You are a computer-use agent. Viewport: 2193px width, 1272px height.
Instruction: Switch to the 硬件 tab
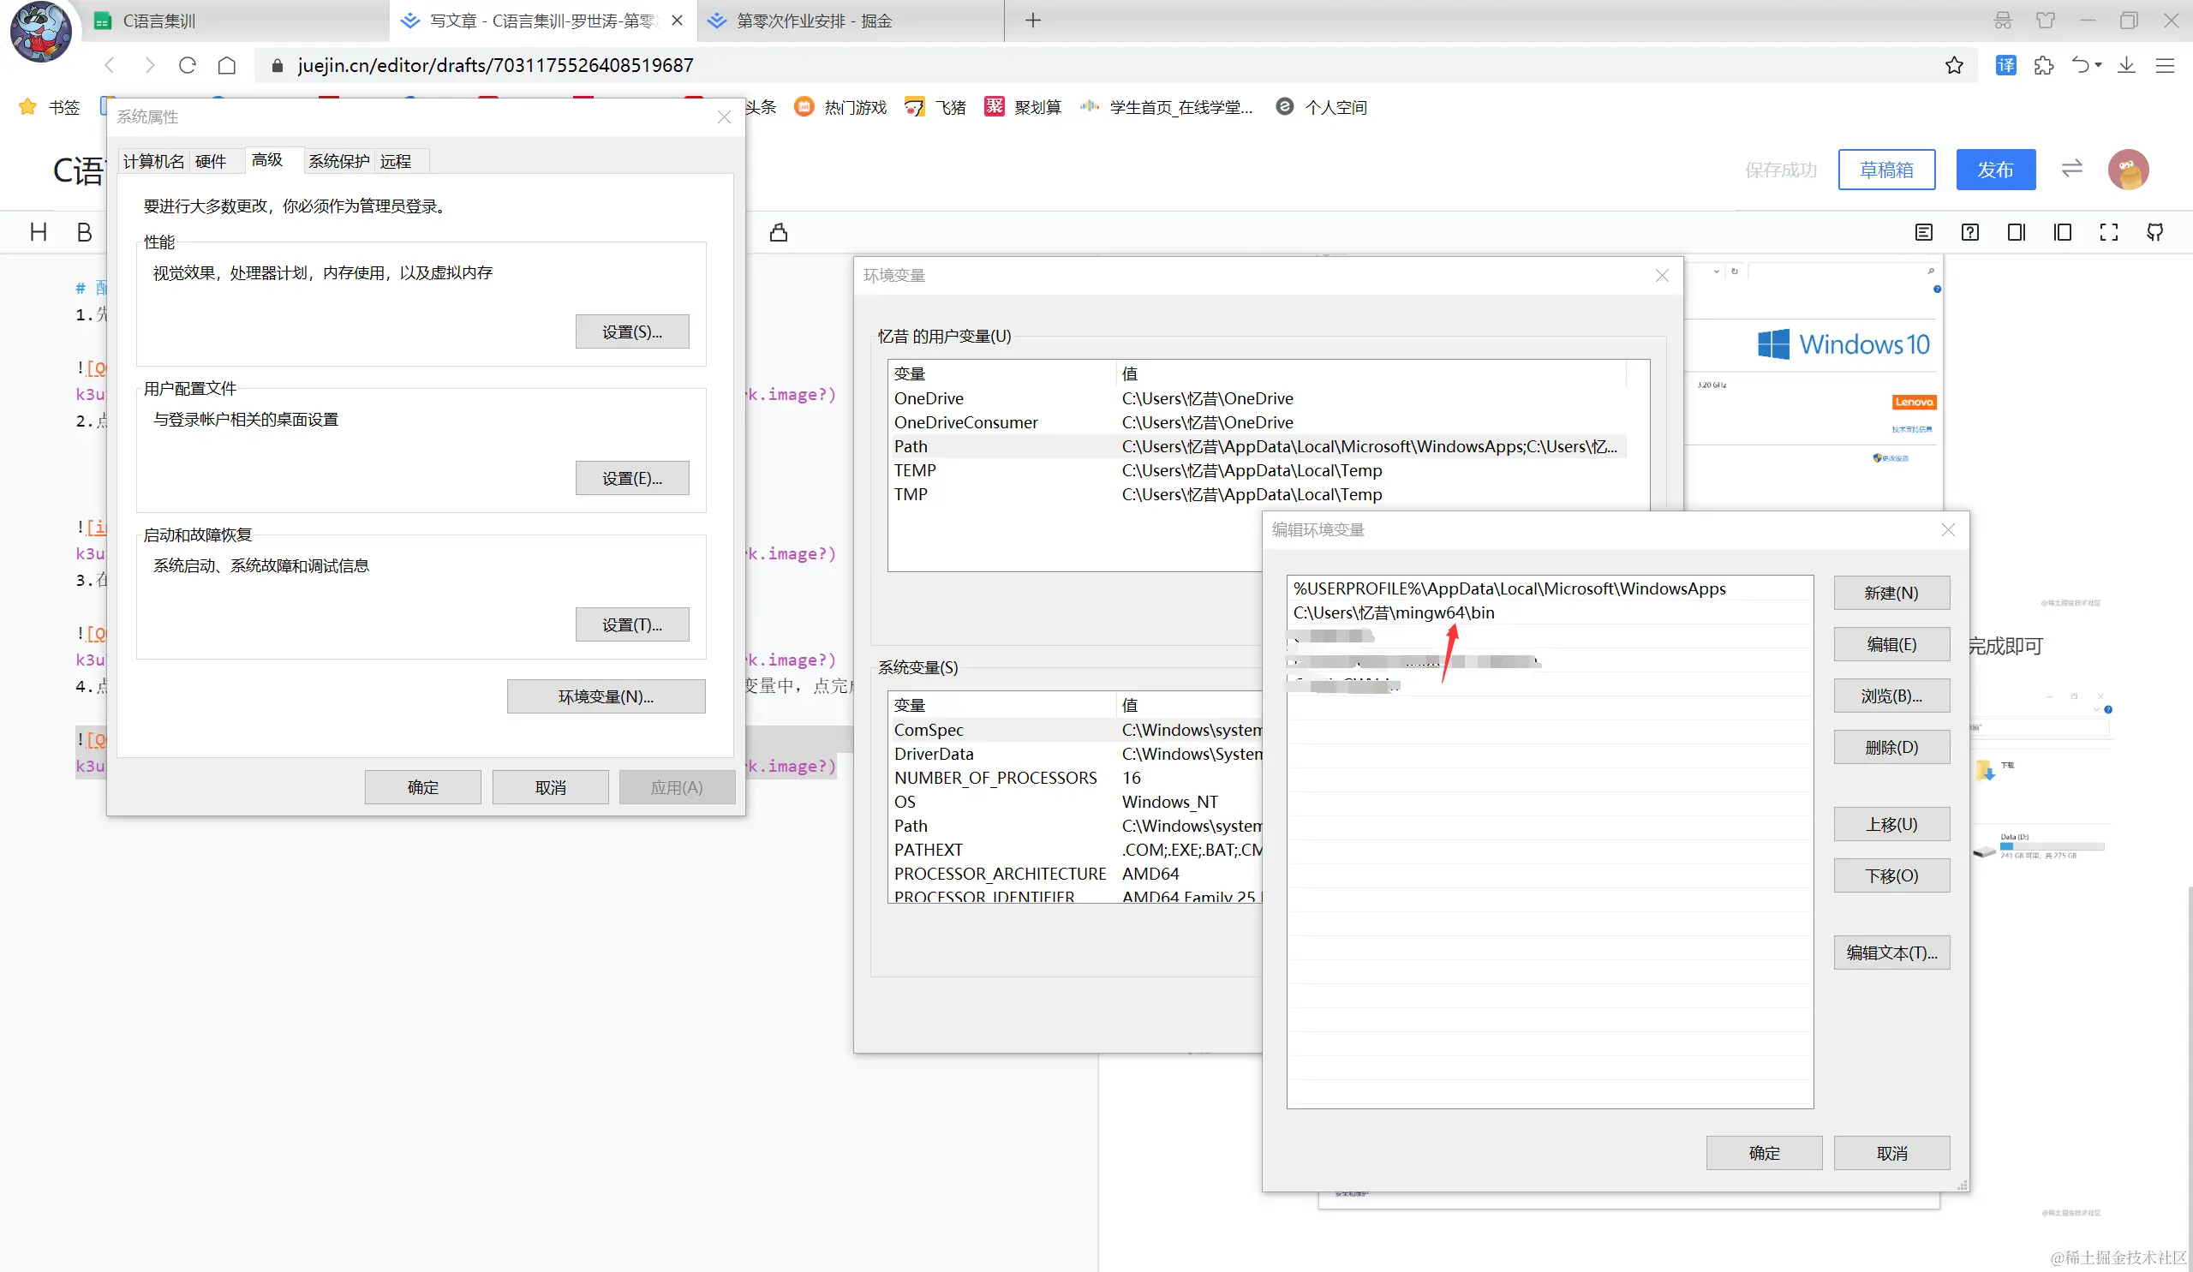pyautogui.click(x=211, y=161)
